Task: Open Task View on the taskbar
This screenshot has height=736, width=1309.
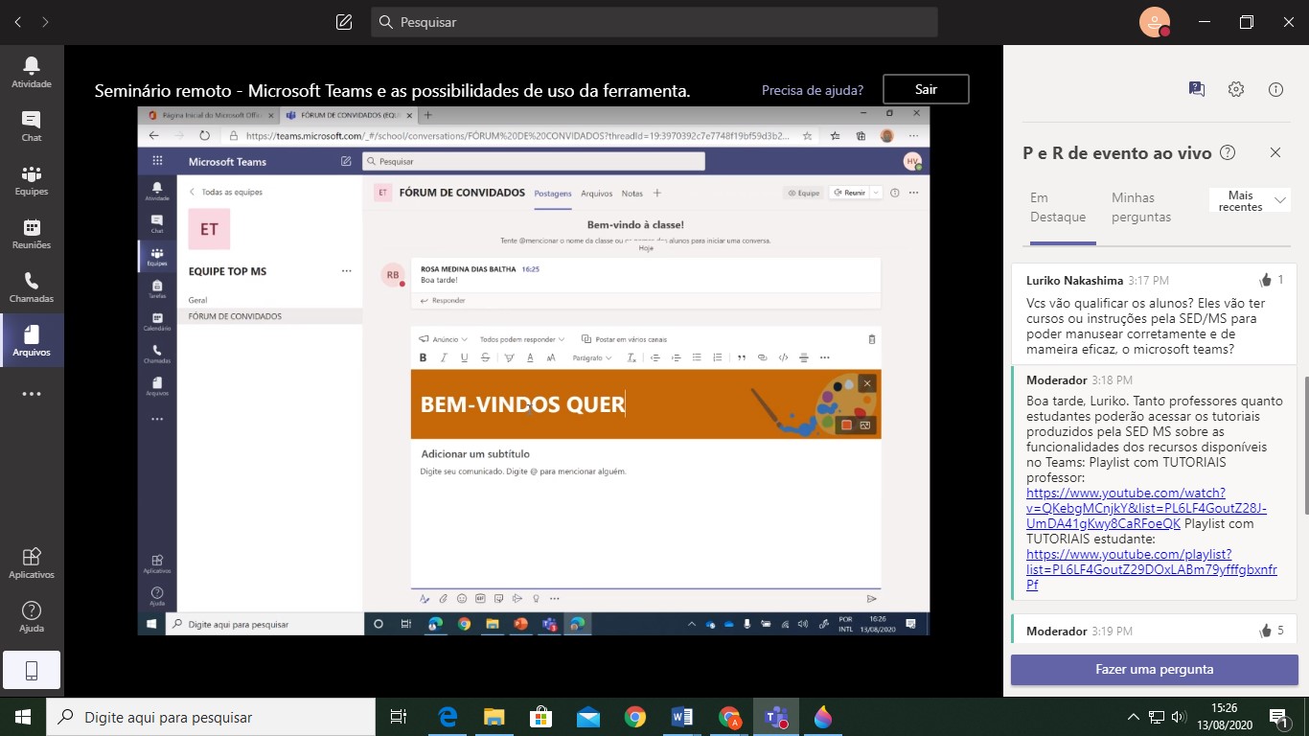Action: (x=399, y=717)
